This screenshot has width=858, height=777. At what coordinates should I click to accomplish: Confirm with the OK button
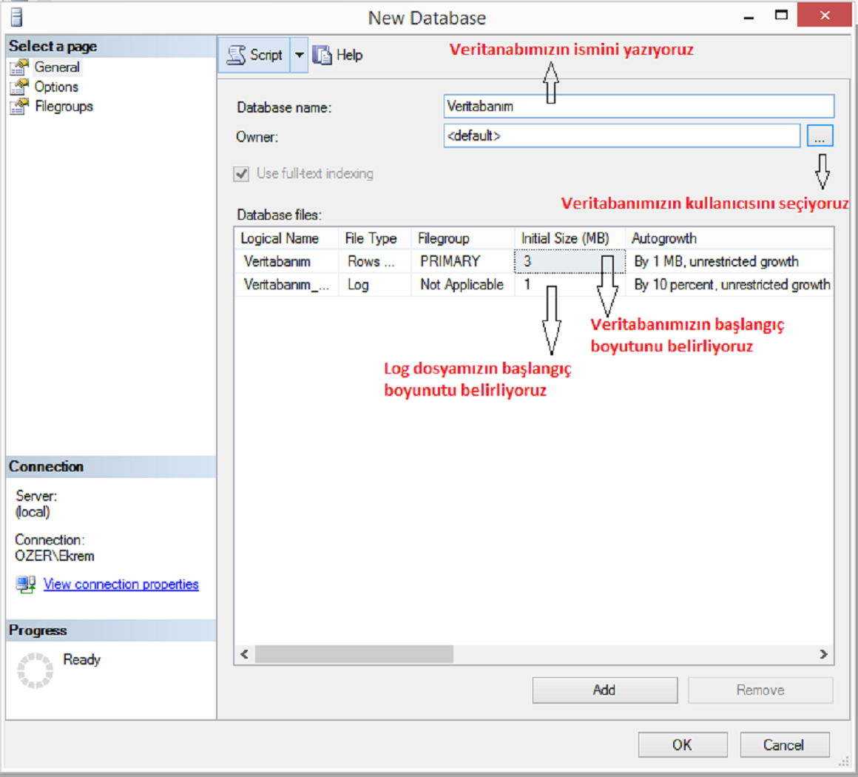coord(682,744)
